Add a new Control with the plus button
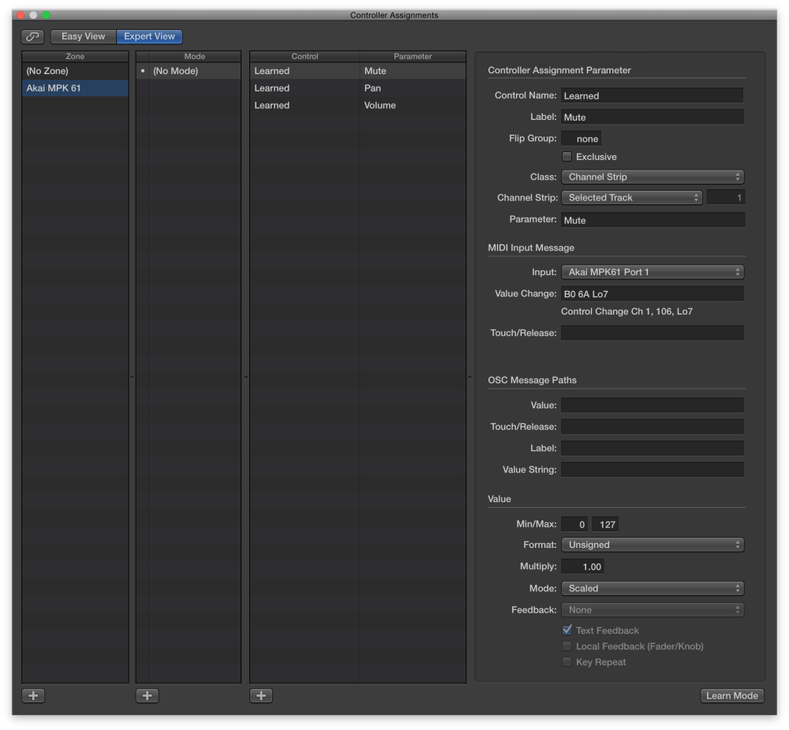The height and width of the screenshot is (730, 789). [x=261, y=695]
